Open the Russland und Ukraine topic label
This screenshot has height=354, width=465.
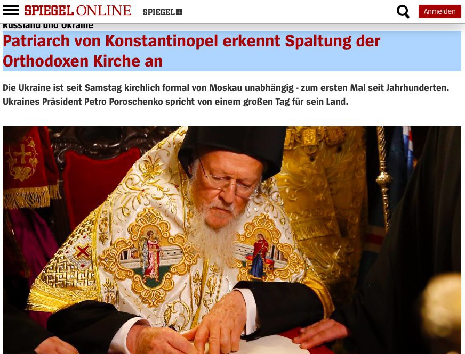pos(48,26)
